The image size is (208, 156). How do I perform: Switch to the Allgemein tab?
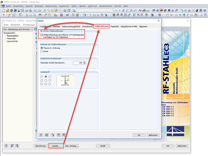[x=143, y=27]
